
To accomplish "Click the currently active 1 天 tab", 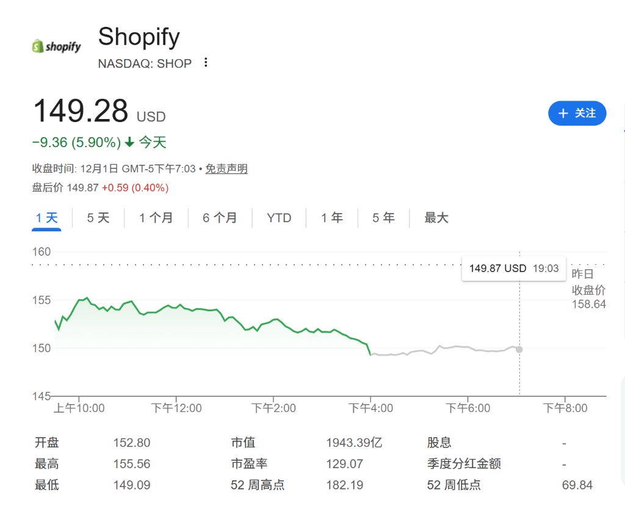I will (x=46, y=217).
